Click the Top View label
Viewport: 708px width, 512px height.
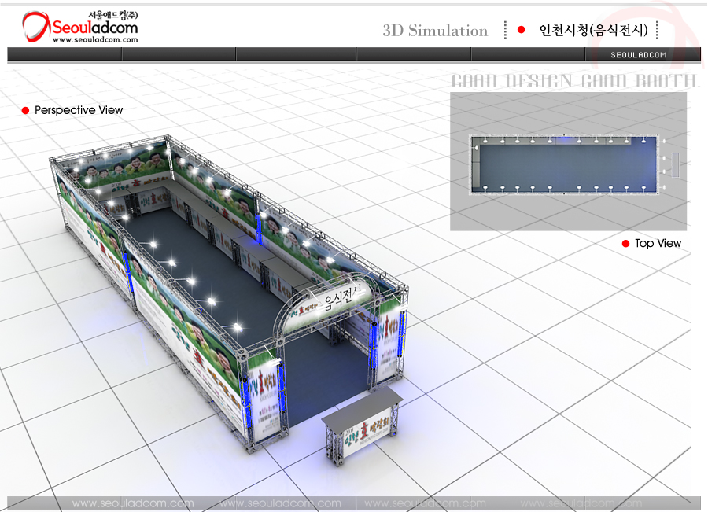tap(658, 244)
